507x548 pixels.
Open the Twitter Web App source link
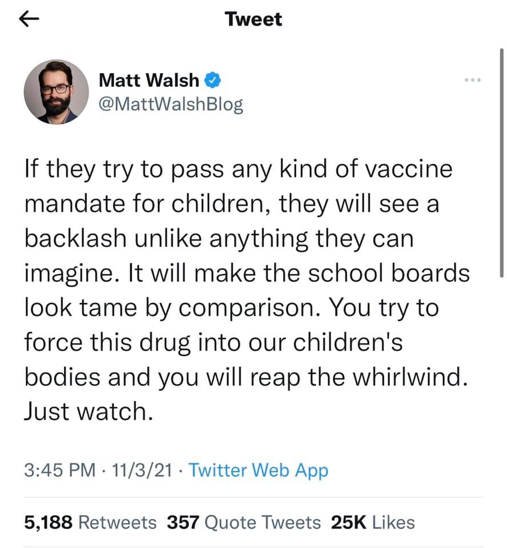tap(259, 470)
